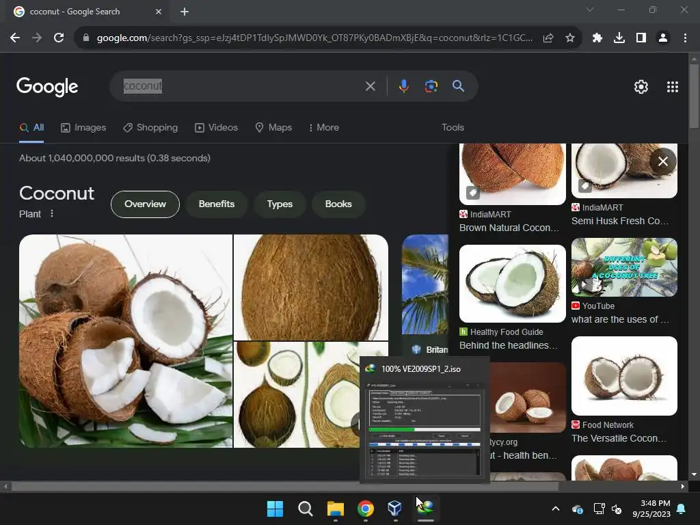The width and height of the screenshot is (700, 525).
Task: Switch to the Shopping tab
Action: 150,128
